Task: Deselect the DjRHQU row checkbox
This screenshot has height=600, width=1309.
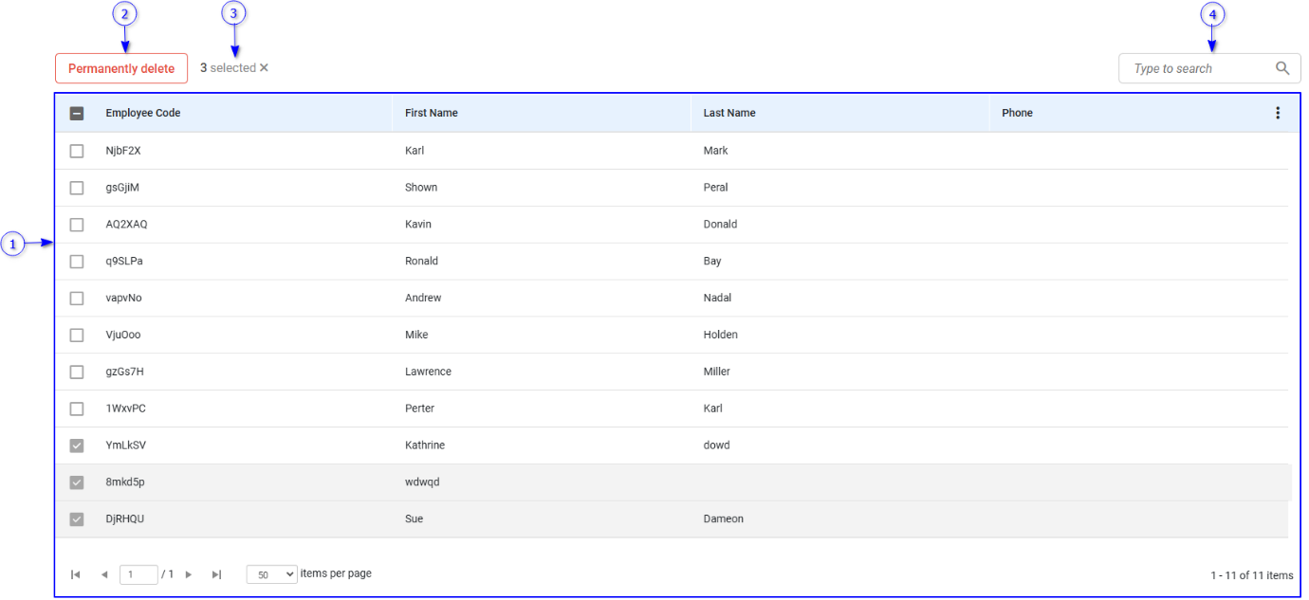Action: (77, 519)
